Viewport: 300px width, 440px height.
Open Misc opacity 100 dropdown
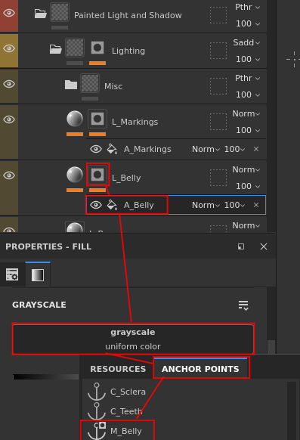(248, 95)
